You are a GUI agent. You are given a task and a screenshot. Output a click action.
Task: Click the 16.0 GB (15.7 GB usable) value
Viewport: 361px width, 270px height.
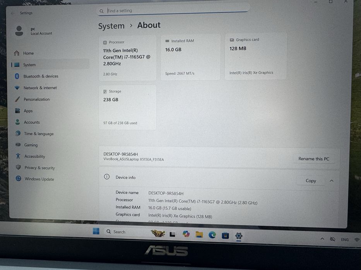click(x=170, y=208)
